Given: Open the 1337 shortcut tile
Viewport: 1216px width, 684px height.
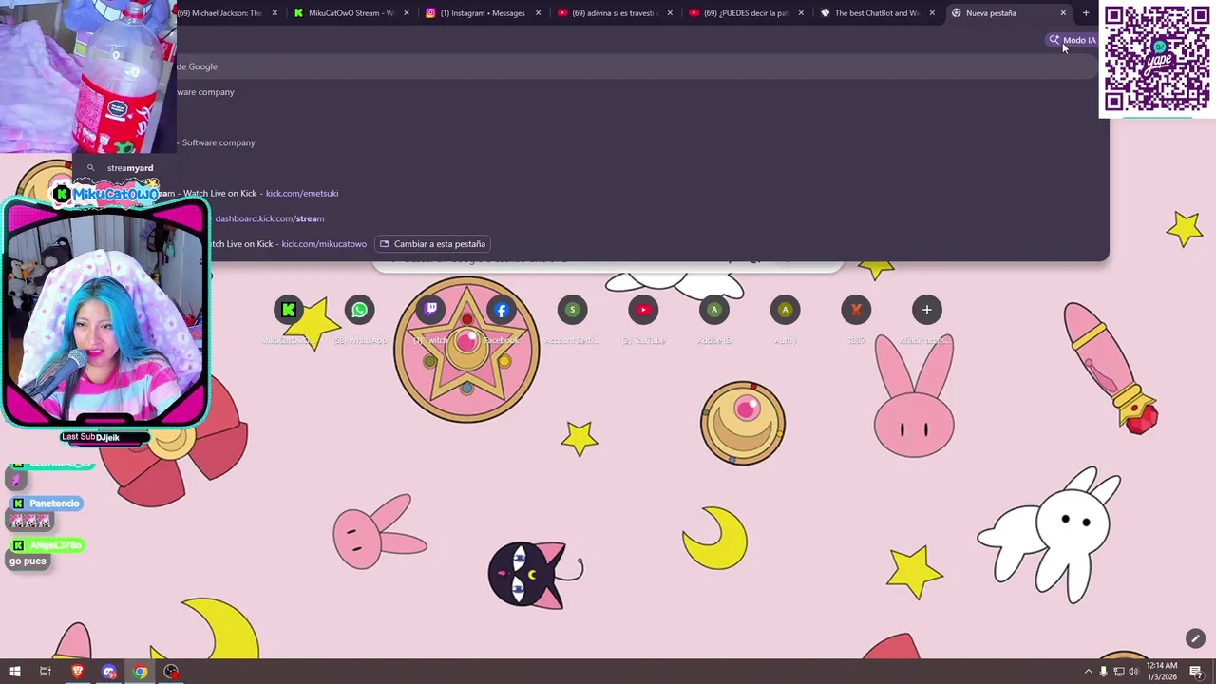Looking at the screenshot, I should tap(856, 310).
